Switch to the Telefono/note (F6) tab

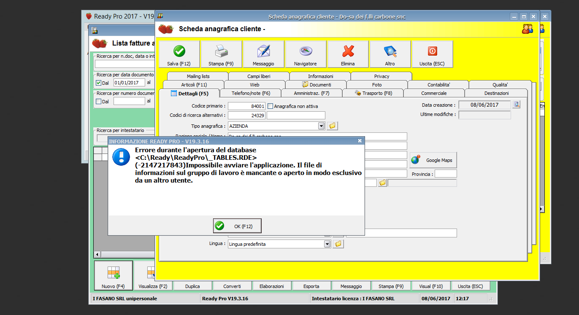click(250, 93)
